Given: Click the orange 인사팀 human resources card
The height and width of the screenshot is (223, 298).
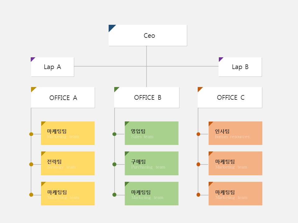Looking at the screenshot, I should point(235,133).
